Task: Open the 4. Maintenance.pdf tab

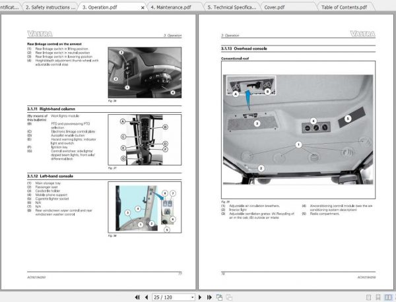Action: [171, 7]
